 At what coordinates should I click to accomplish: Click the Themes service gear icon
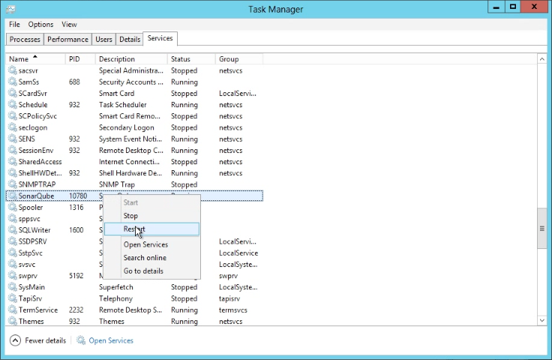(13, 321)
